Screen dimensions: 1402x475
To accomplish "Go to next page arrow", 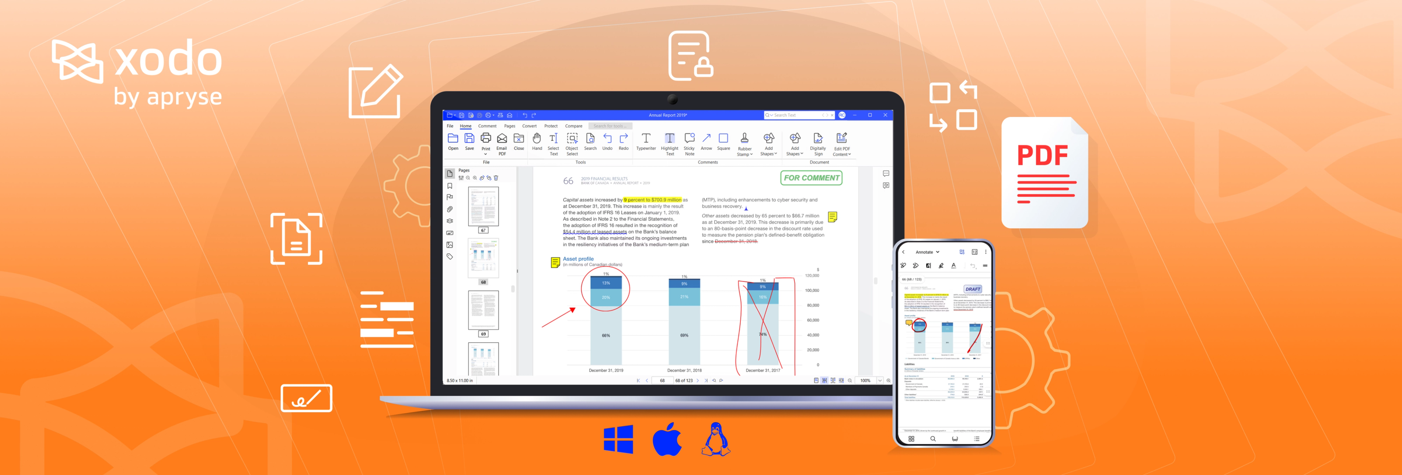I will tap(698, 381).
